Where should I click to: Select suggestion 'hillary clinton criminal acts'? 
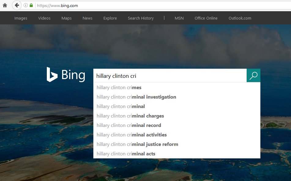(x=177, y=154)
